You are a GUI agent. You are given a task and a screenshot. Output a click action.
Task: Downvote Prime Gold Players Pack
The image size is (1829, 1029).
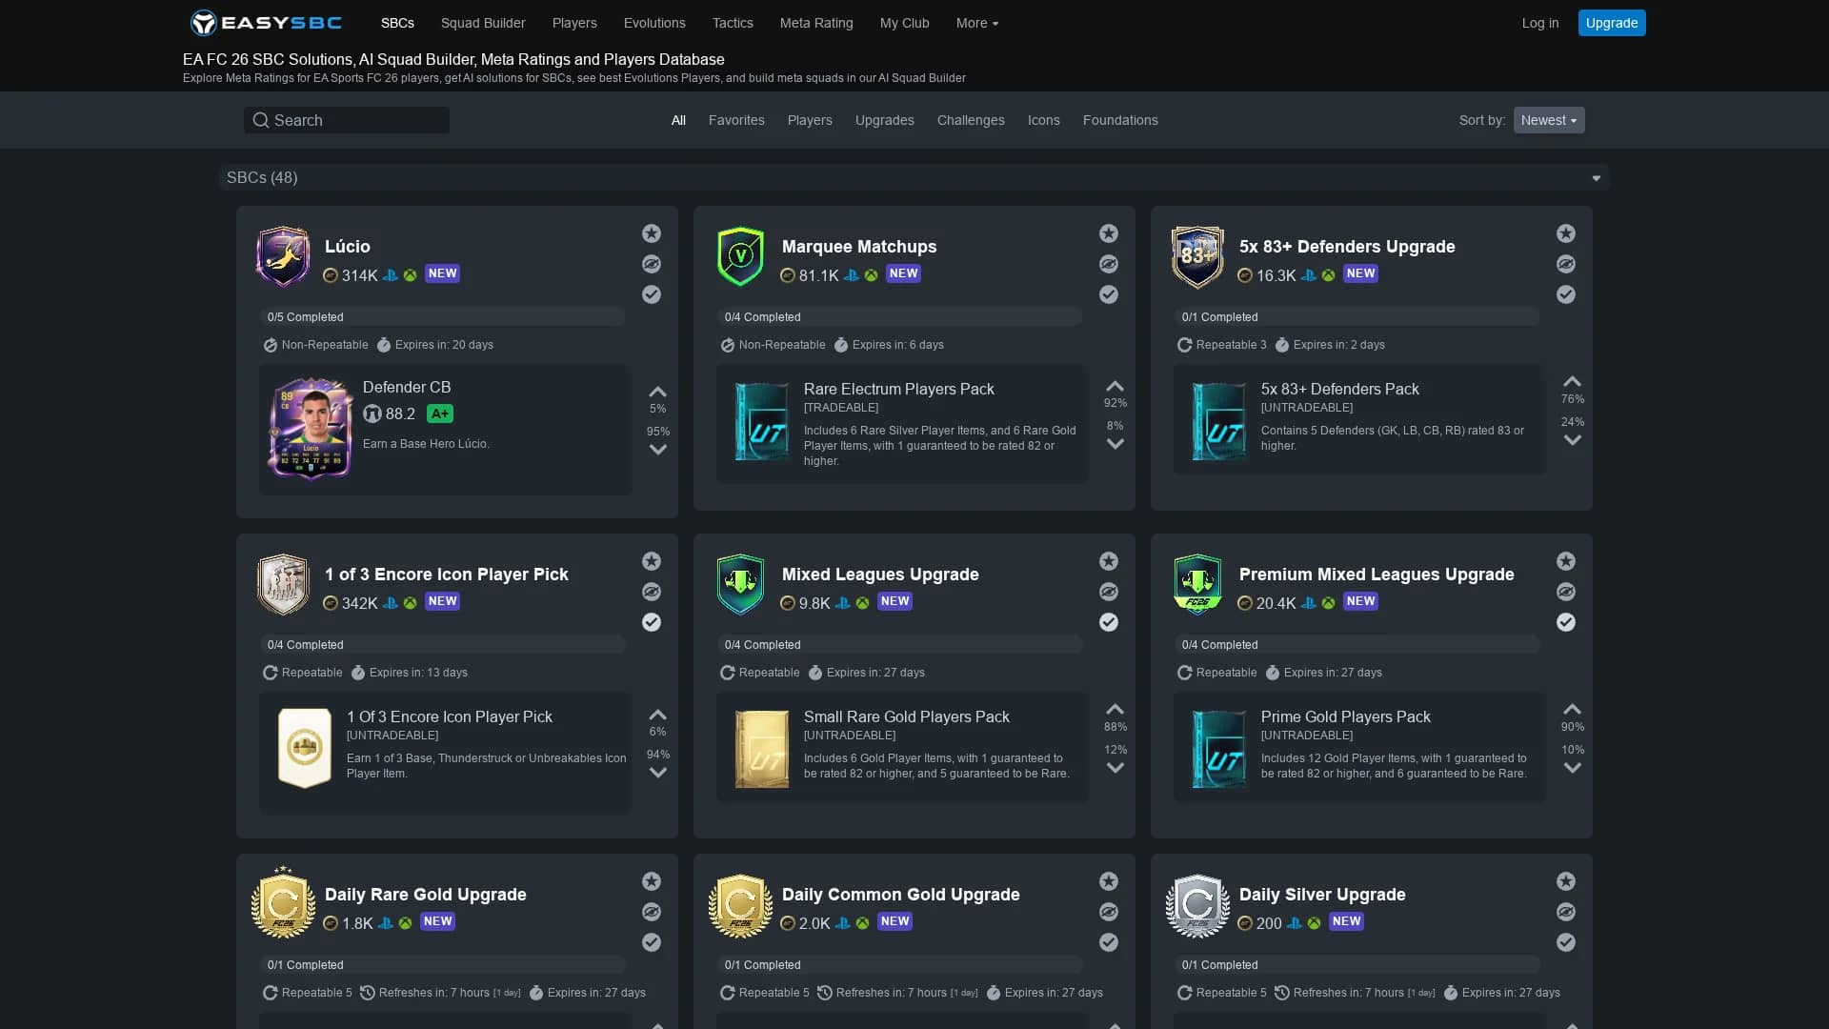pyautogui.click(x=1572, y=767)
